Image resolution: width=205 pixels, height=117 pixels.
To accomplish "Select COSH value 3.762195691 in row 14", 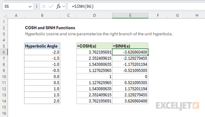I will click(94, 101).
